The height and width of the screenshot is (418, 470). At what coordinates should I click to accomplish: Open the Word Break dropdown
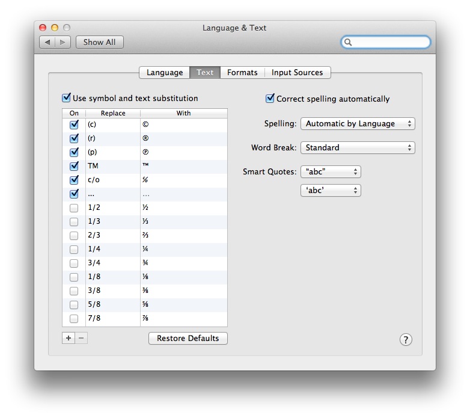tap(358, 148)
